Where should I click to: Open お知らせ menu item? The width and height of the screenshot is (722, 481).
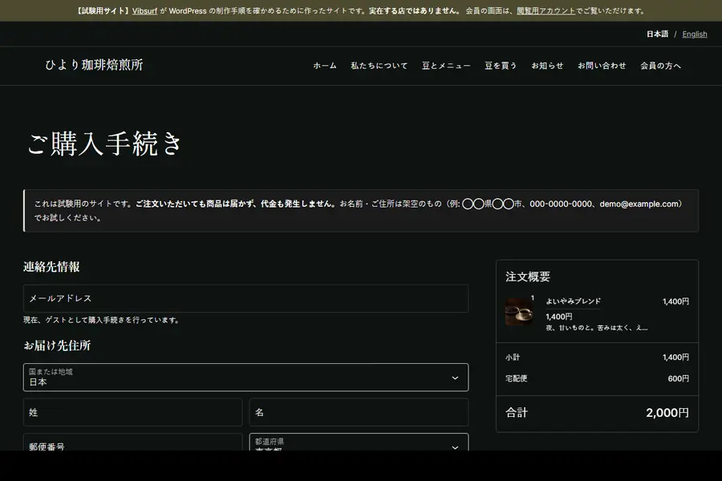pyautogui.click(x=547, y=66)
